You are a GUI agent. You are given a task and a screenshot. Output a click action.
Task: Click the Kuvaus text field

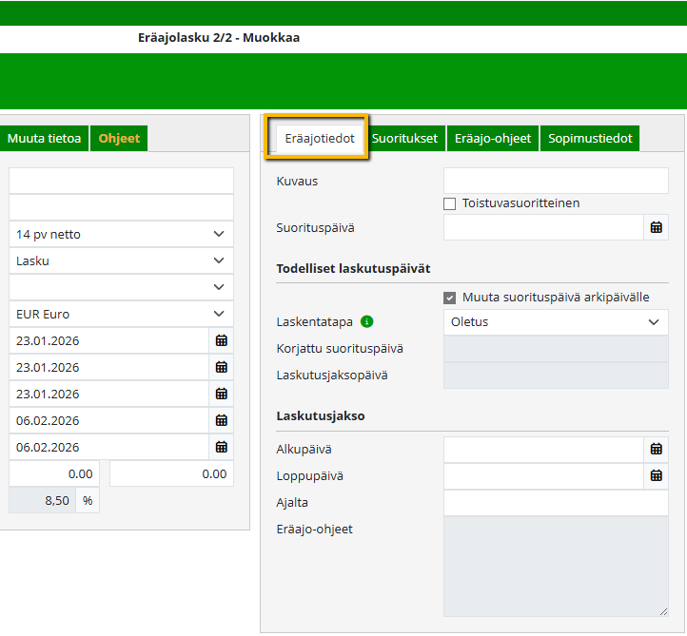(556, 181)
